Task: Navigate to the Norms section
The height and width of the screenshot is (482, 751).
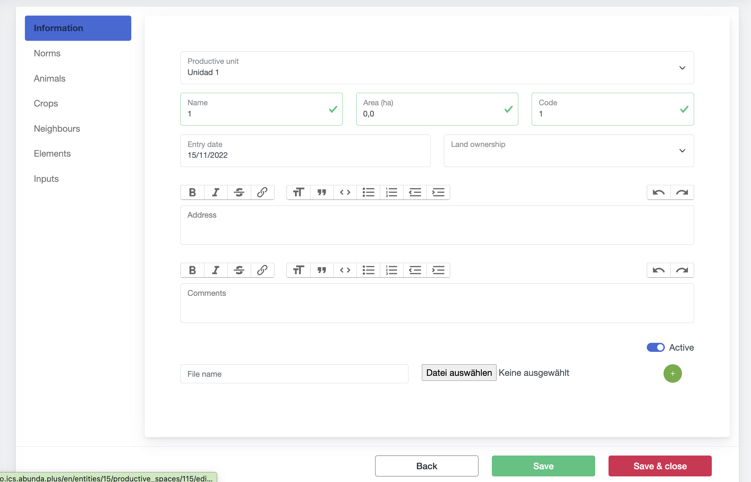Action: [47, 53]
